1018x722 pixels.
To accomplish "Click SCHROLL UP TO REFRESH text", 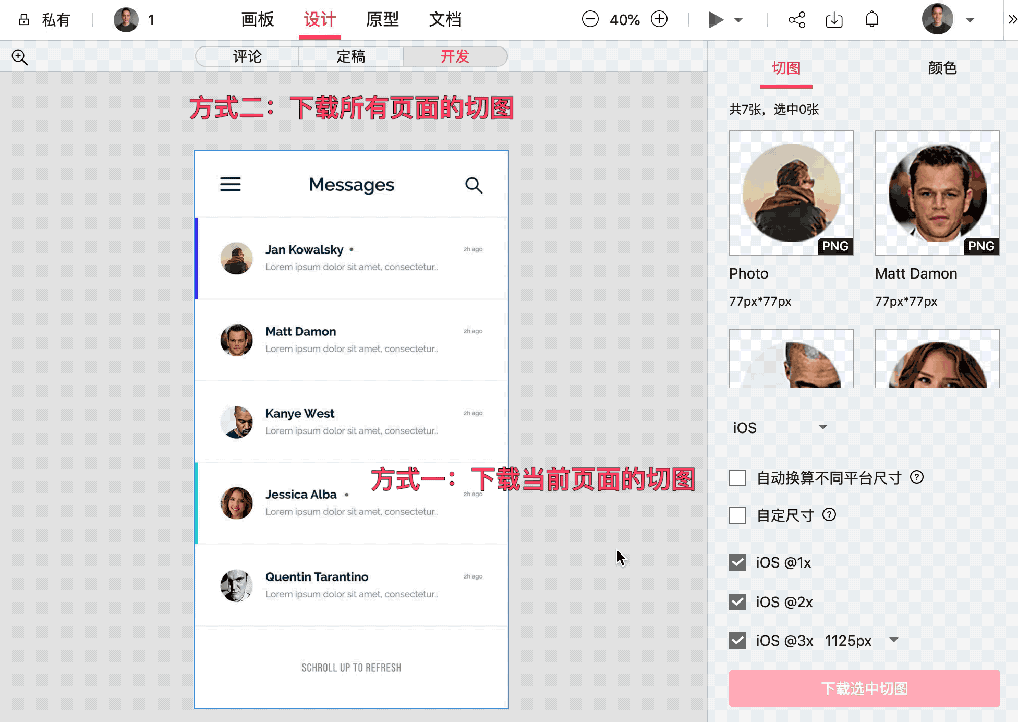I will [x=352, y=668].
